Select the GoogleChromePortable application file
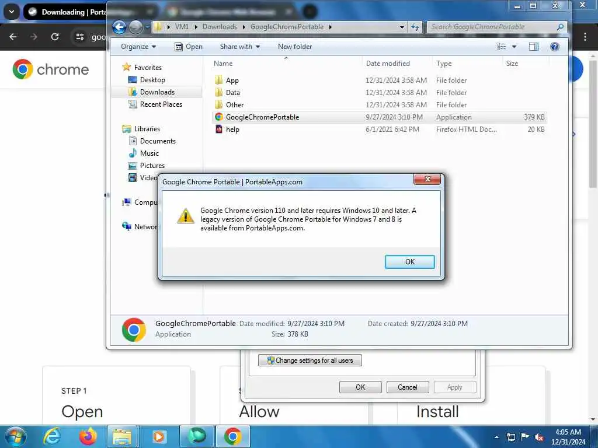This screenshot has width=598, height=448. [379, 117]
